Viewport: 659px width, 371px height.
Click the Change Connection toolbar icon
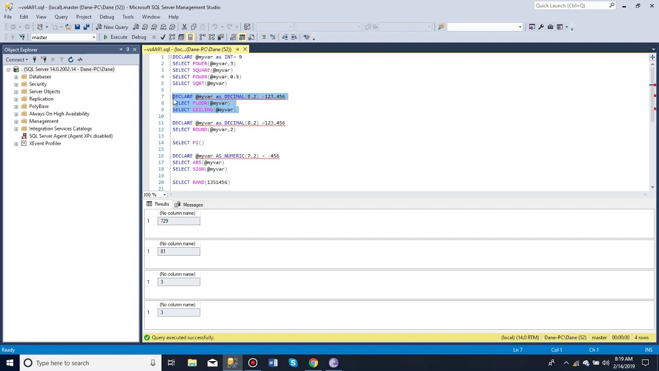tap(22, 37)
